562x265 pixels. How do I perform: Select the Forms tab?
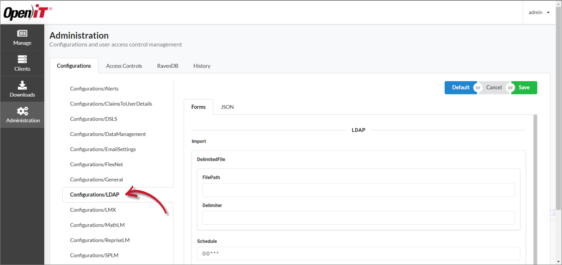198,107
